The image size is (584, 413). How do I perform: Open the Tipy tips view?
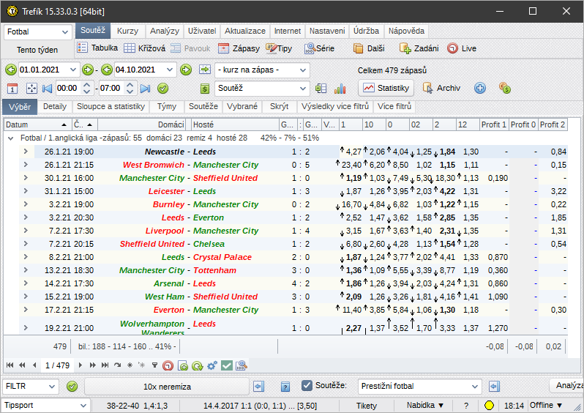[279, 48]
